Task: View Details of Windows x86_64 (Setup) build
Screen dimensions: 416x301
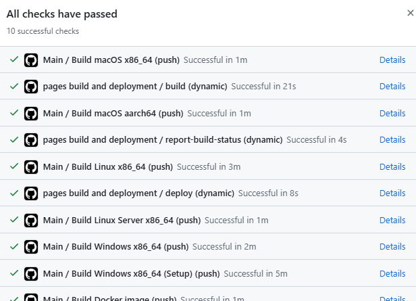Action: pos(392,273)
